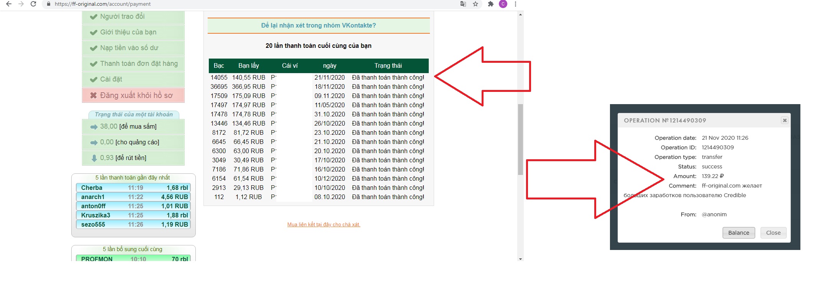
Task: Open the extensions puzzle icon
Action: click(x=490, y=4)
